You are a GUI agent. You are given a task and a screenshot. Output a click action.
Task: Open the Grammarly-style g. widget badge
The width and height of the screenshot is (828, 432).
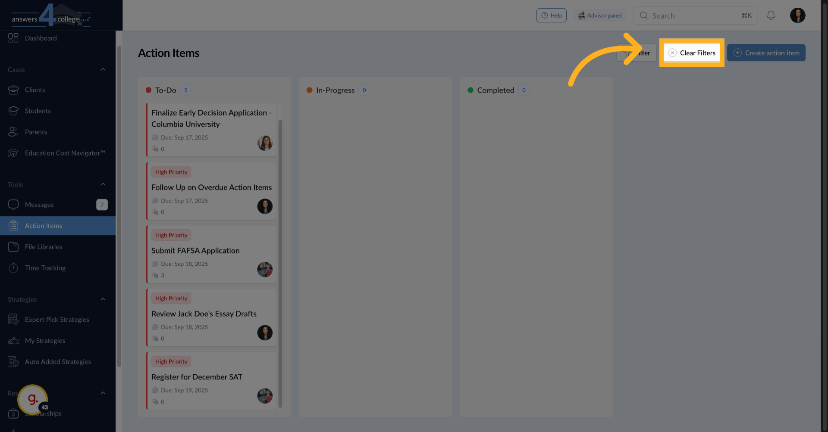tap(32, 399)
